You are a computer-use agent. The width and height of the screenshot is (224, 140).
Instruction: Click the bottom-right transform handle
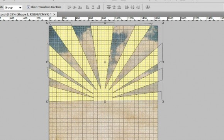(x=163, y=102)
